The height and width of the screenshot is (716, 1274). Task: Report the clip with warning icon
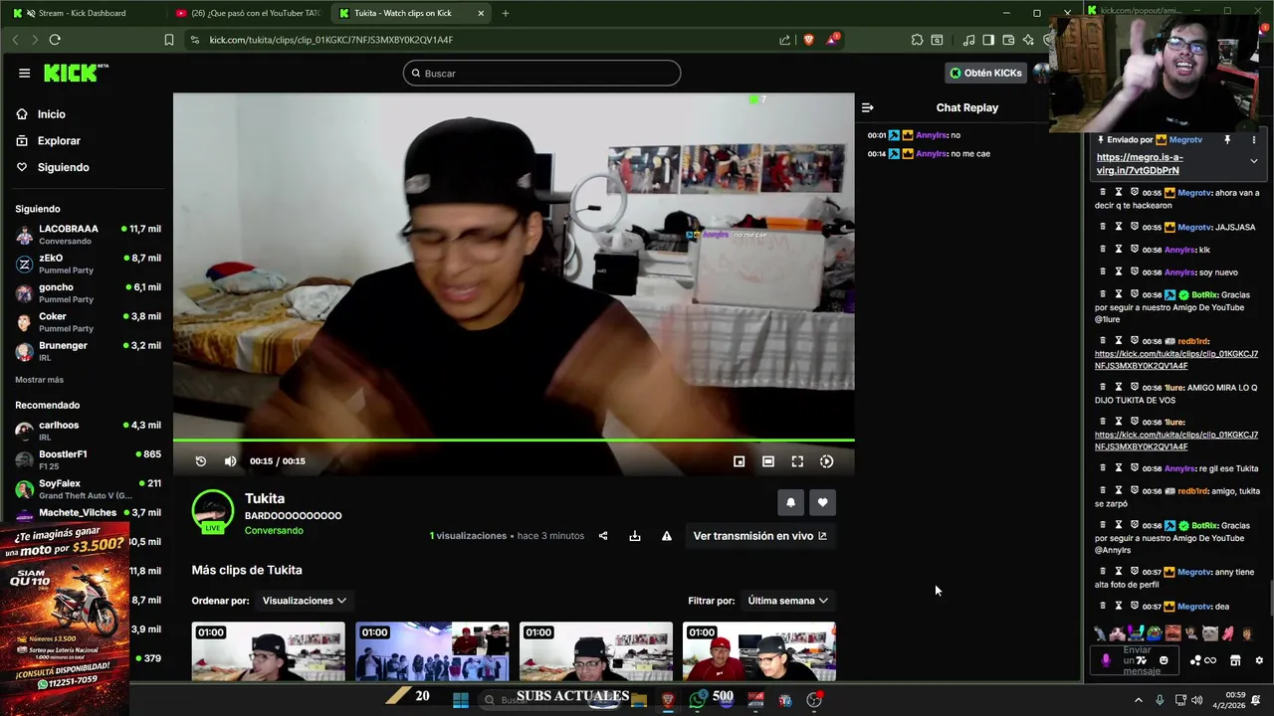click(x=666, y=536)
